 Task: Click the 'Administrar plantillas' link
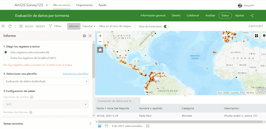75,74
